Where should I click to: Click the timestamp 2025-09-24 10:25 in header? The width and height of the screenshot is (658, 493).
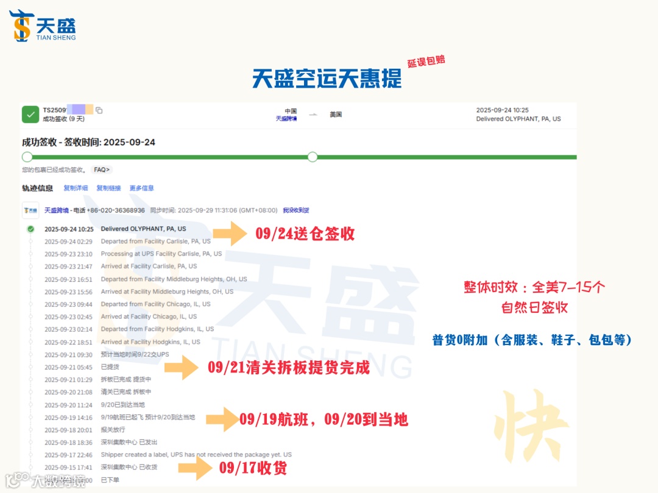pos(502,110)
